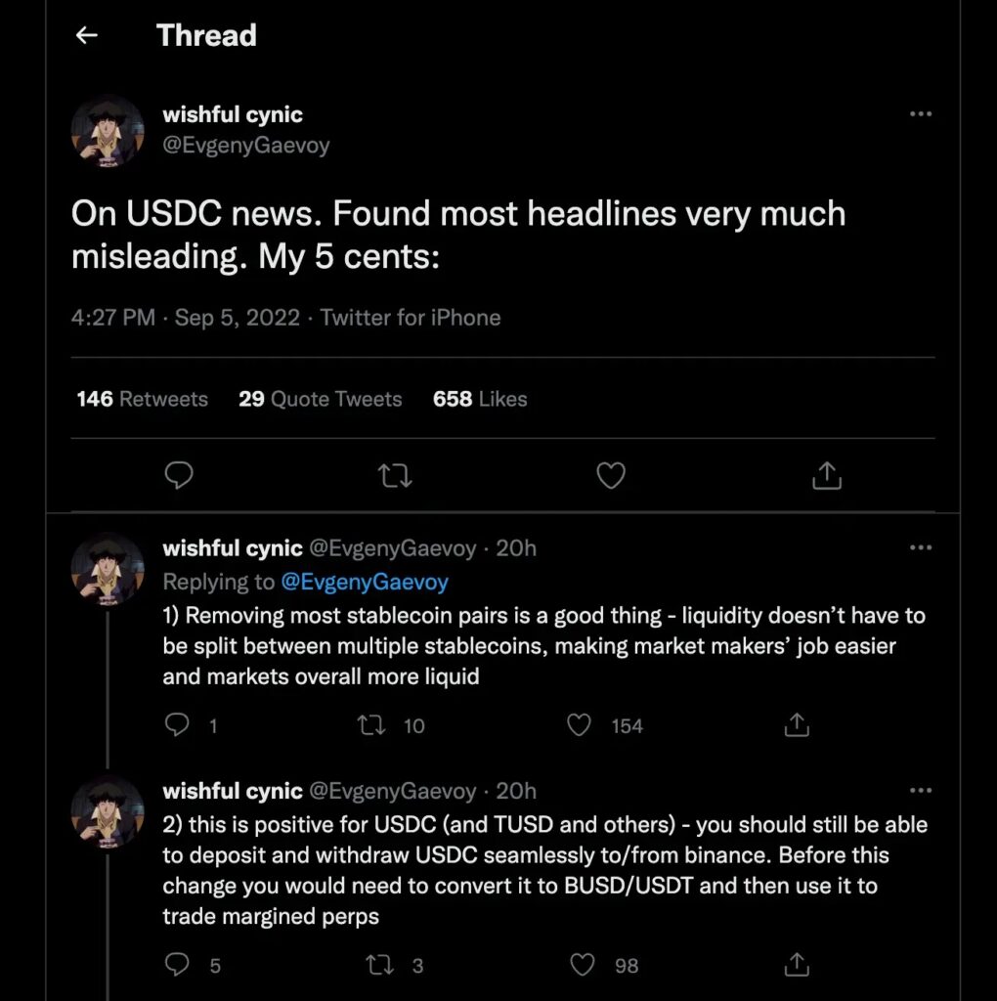Open wishful cynic's avatar on main tweet
997x1001 pixels.
point(108,131)
